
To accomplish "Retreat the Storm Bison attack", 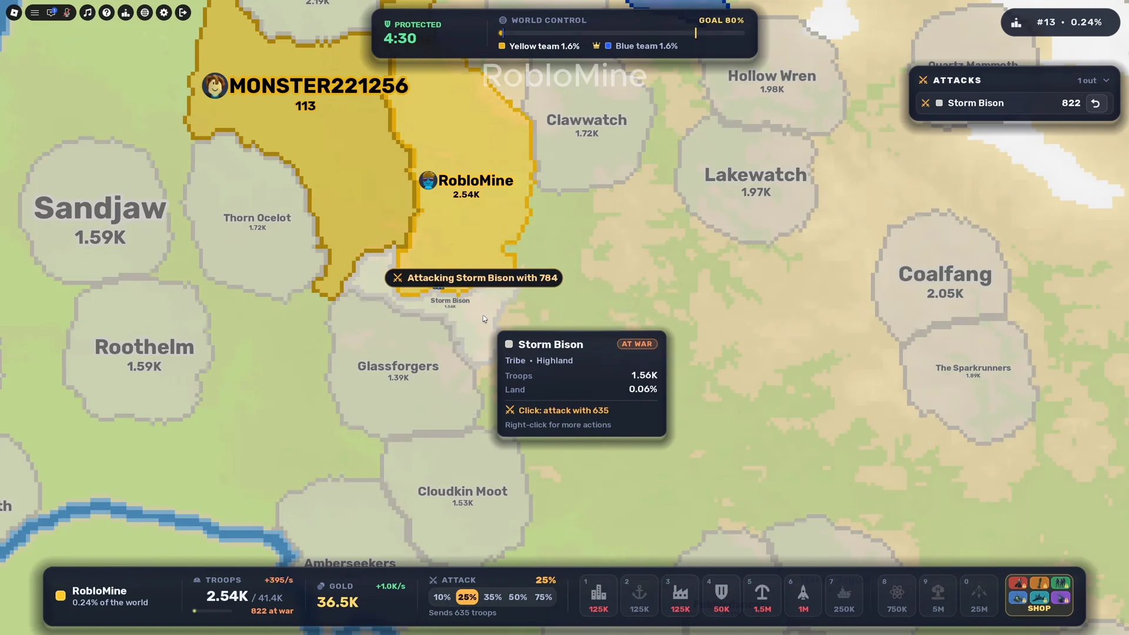I will click(1095, 103).
